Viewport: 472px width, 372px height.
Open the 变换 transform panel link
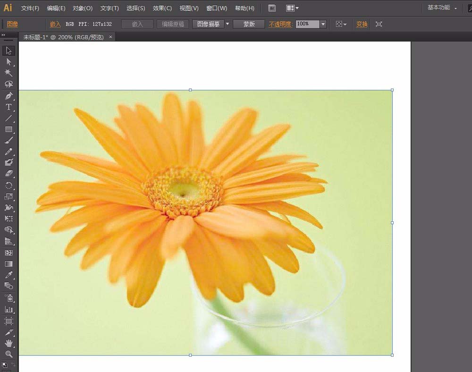[x=362, y=24]
